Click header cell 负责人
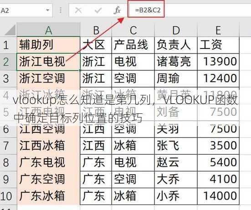The width and height of the screenshot is (251, 210). coord(176,45)
